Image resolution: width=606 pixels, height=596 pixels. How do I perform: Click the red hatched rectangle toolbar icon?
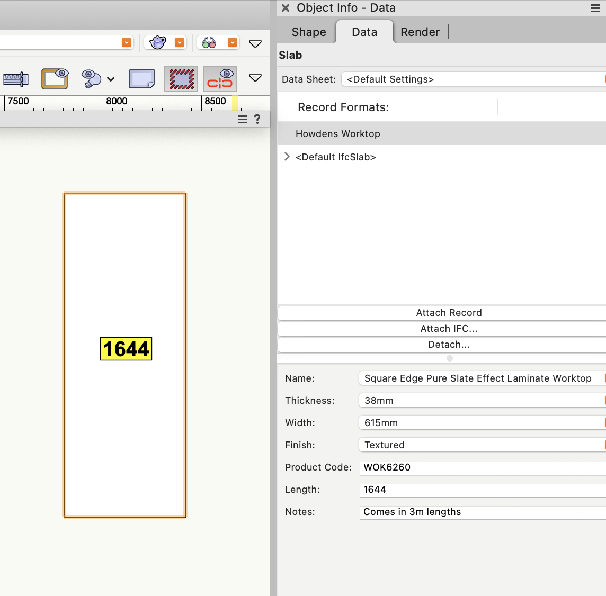tap(181, 78)
